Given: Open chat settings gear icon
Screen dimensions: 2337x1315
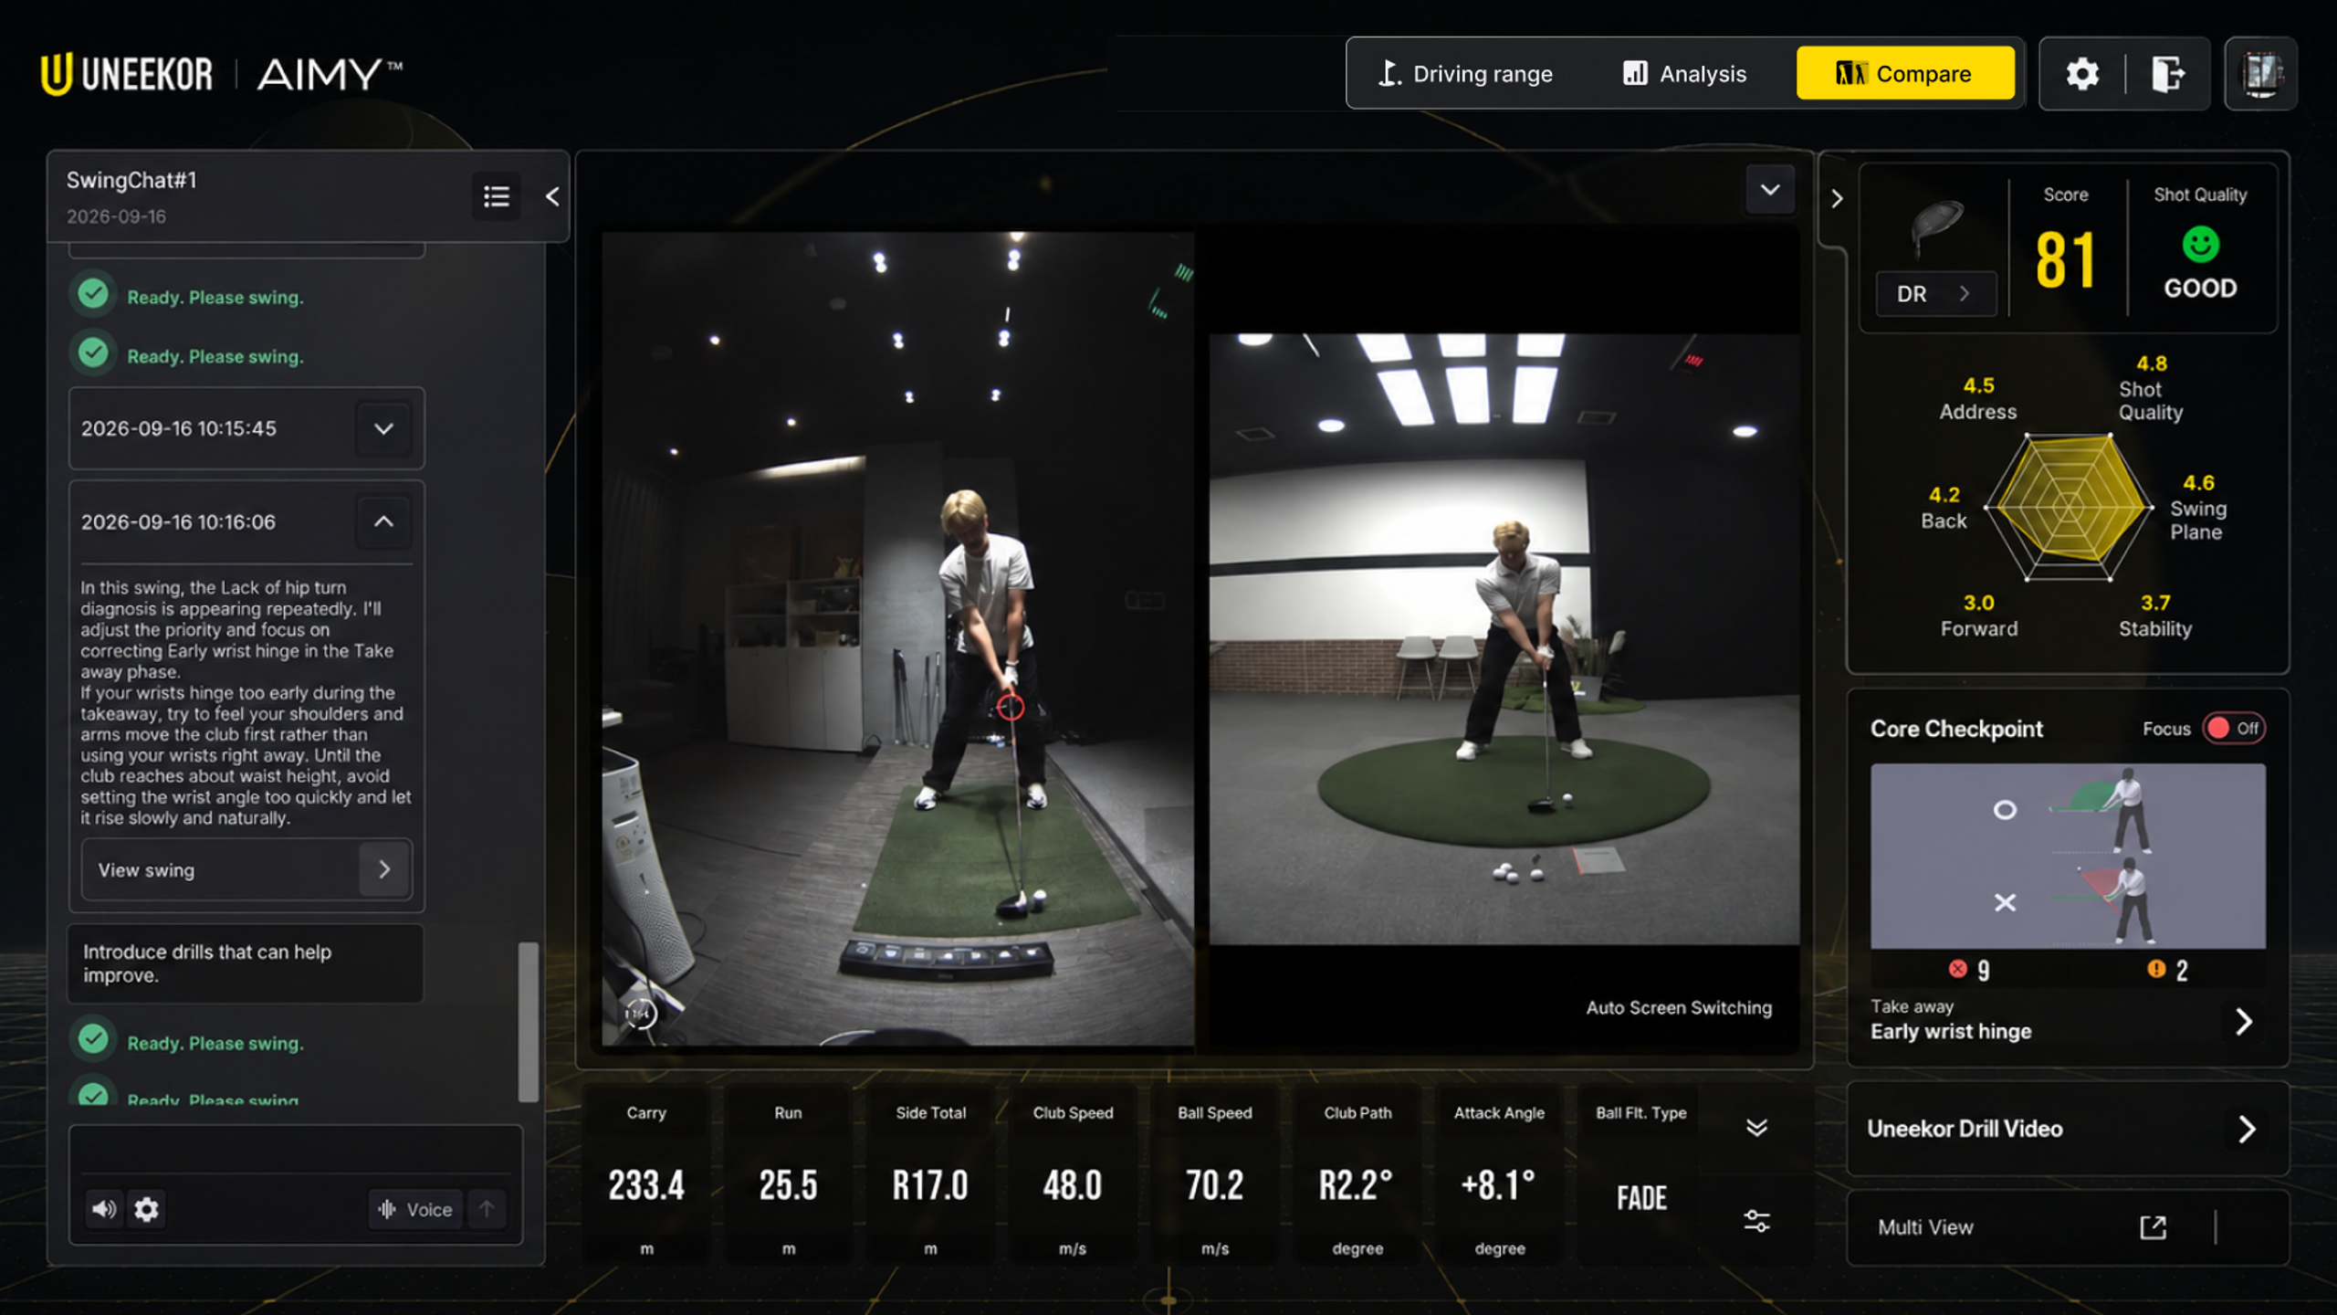Looking at the screenshot, I should [x=146, y=1209].
